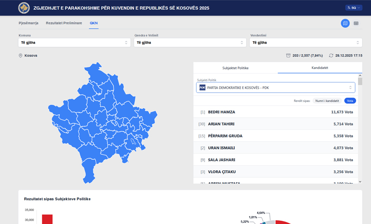Open the Vendvotimi dropdown
Viewport: 371px width, 224px height.
pyautogui.click(x=306, y=43)
